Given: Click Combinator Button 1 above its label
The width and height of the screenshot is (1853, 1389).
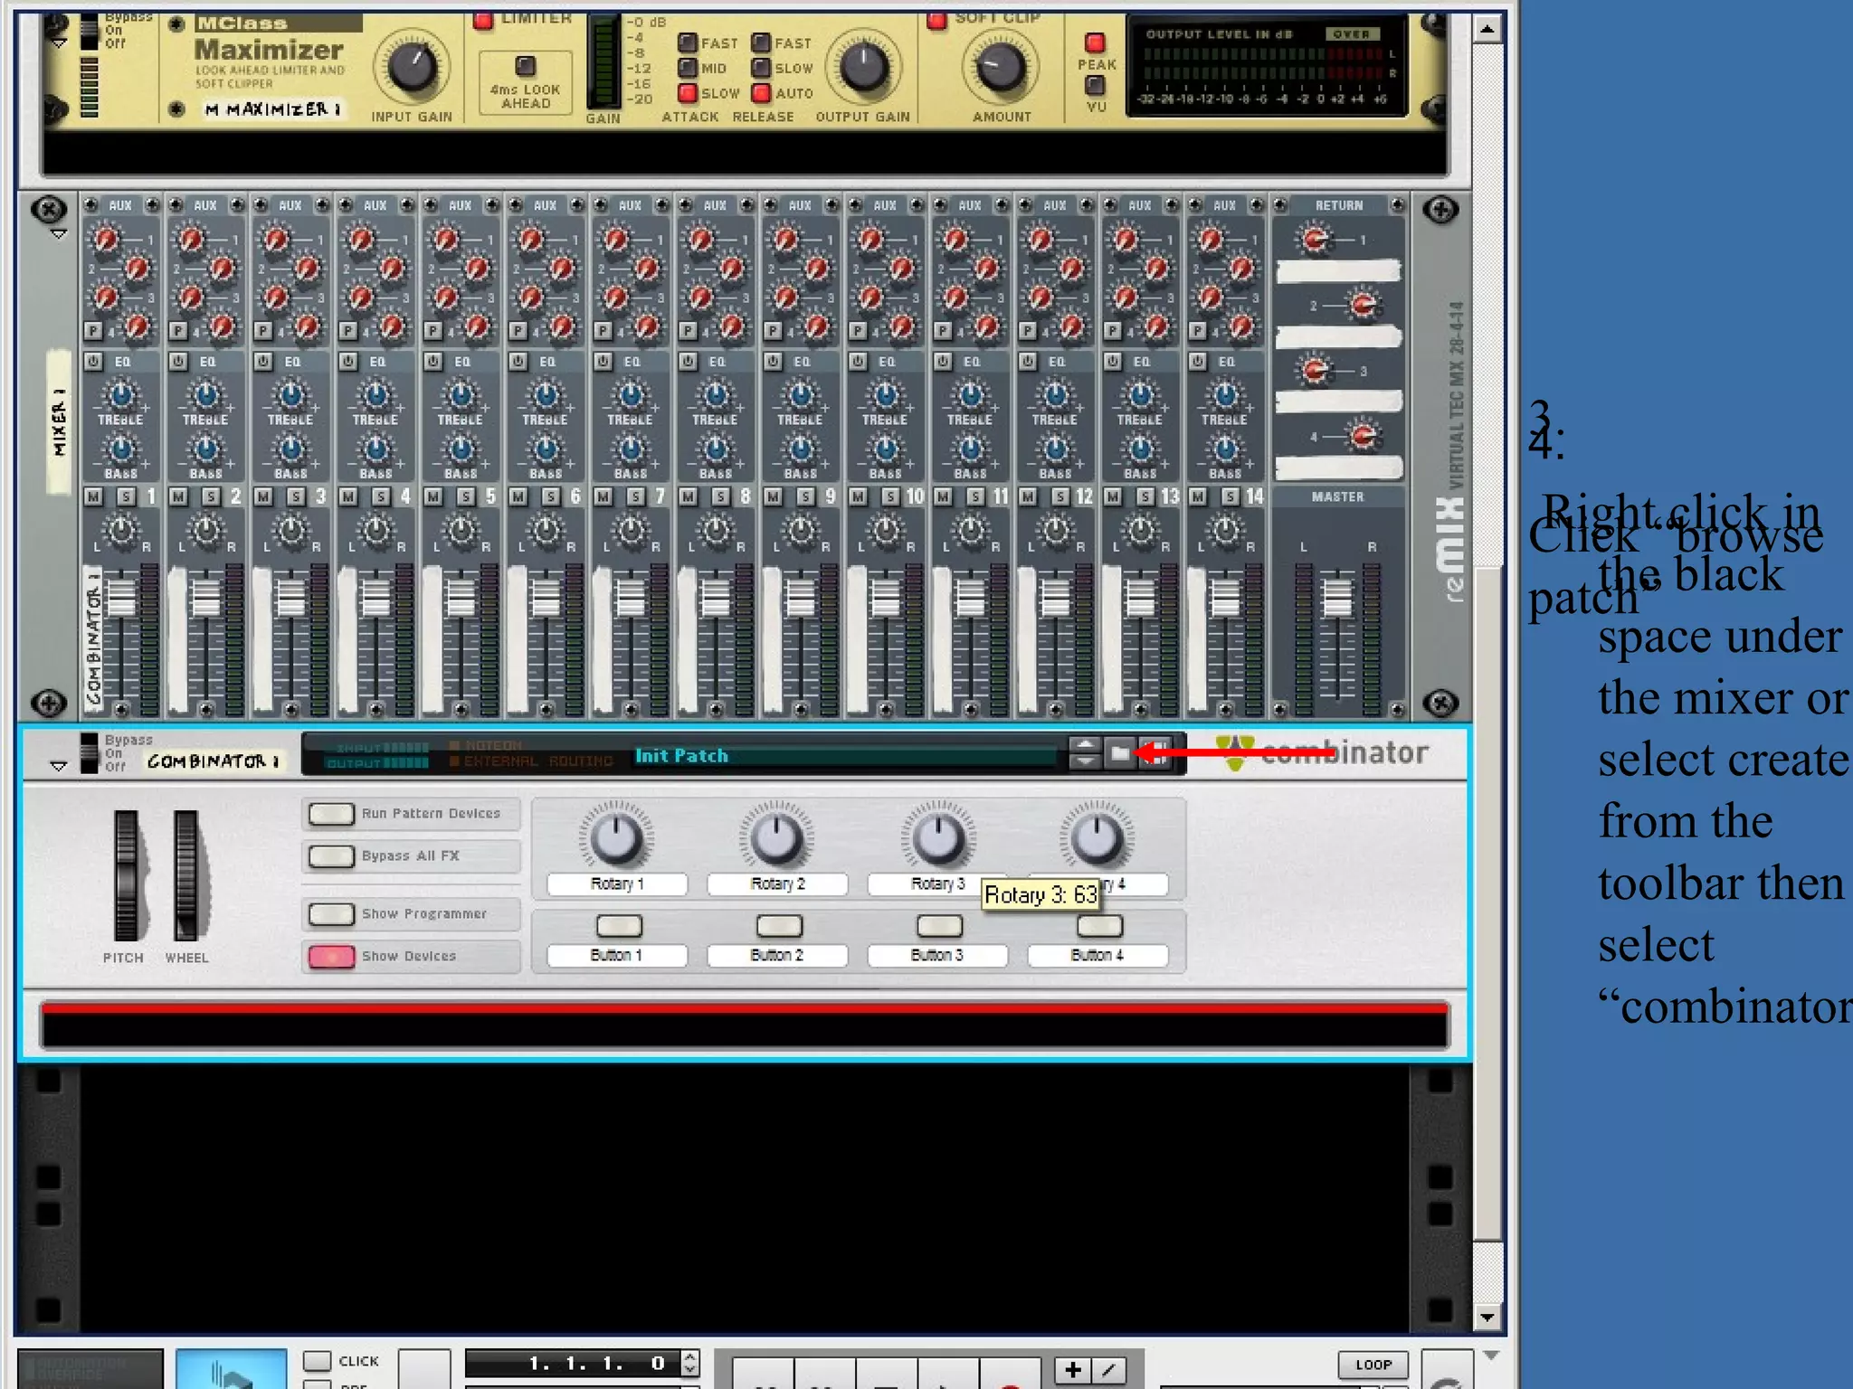Looking at the screenshot, I should click(x=619, y=926).
